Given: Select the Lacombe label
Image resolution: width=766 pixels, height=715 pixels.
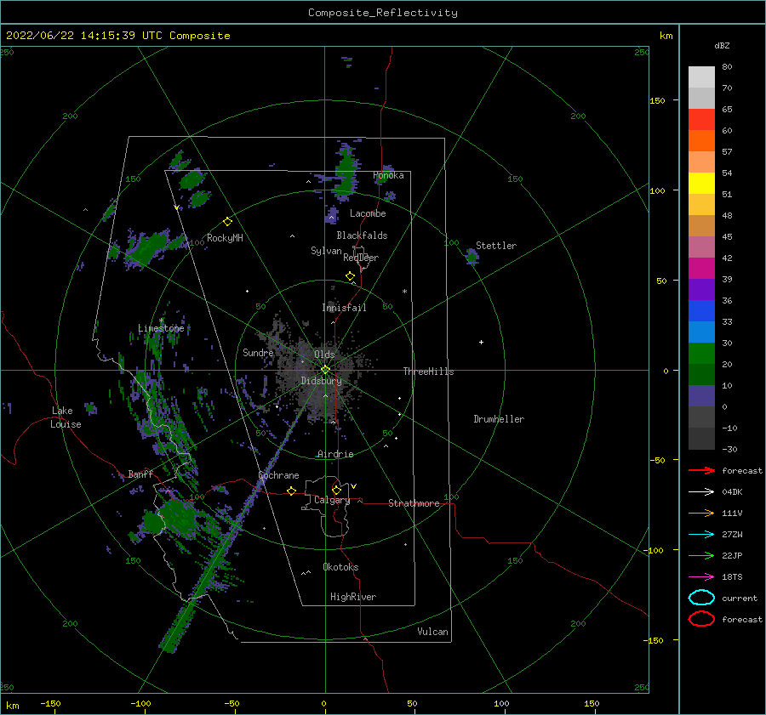Looking at the screenshot, I should [x=368, y=213].
